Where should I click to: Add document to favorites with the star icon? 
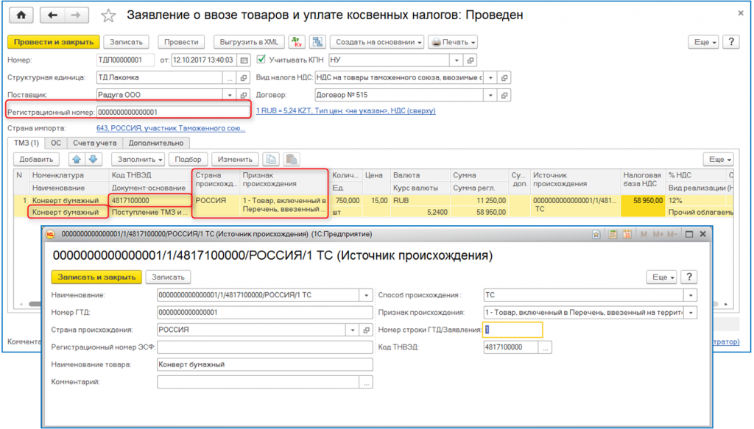tap(108, 15)
